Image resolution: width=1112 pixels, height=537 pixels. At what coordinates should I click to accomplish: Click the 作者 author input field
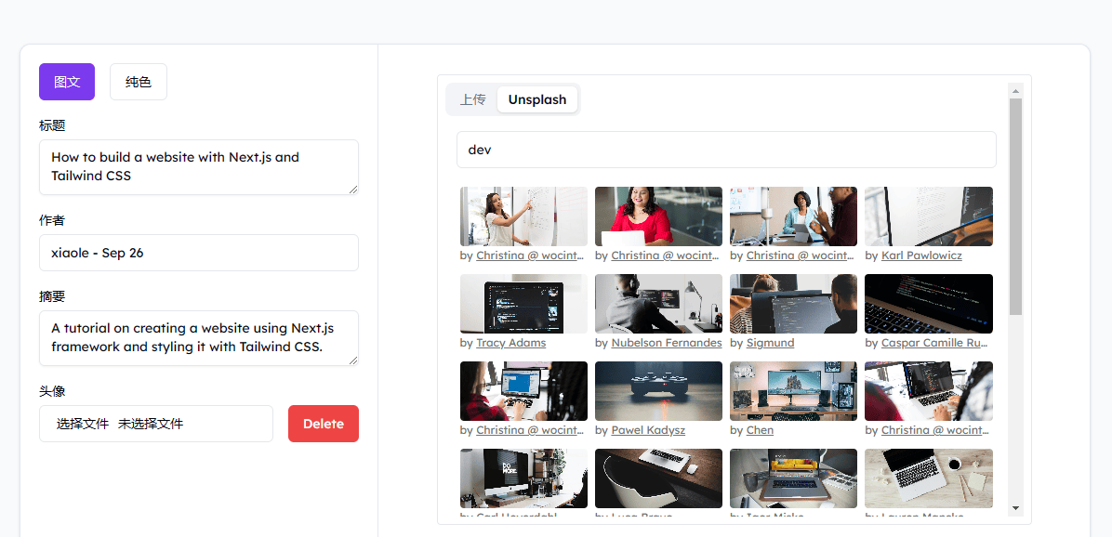[198, 253]
